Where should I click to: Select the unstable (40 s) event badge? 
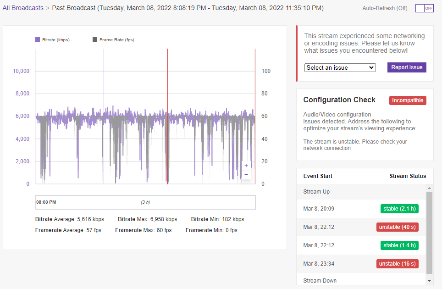click(397, 227)
